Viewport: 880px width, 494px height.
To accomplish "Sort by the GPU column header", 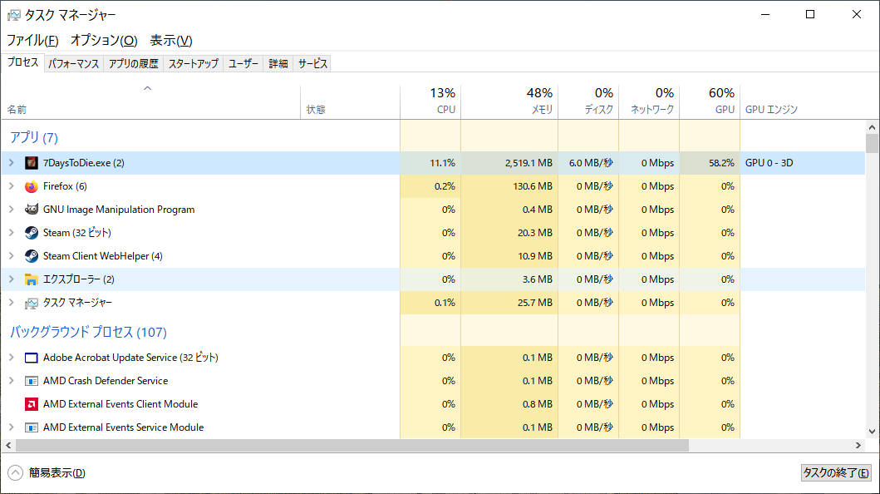I will click(710, 102).
